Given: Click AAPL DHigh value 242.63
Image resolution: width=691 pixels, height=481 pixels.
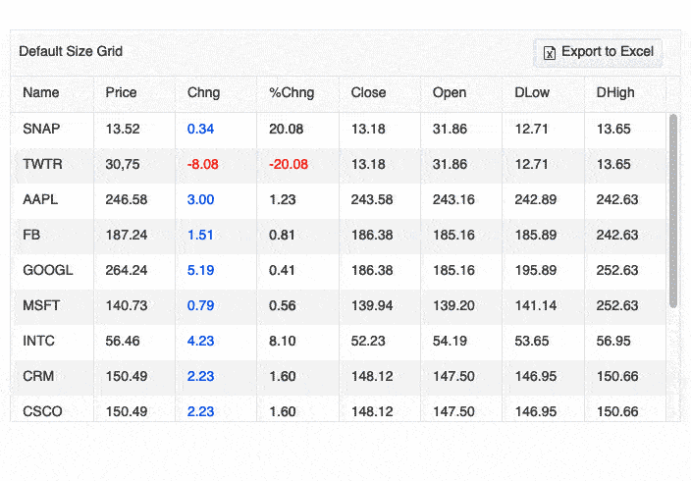Looking at the screenshot, I should click(617, 199).
